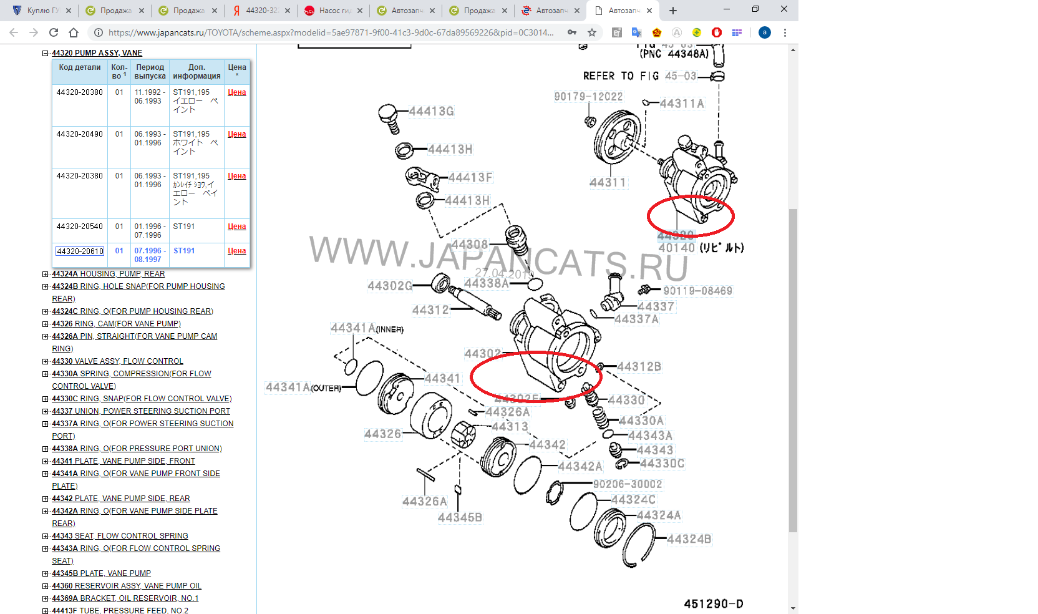This screenshot has width=1038, height=614.
Task: Open 44337 UNION, POWER STEERING SUCTION PORT link
Action: click(x=141, y=411)
